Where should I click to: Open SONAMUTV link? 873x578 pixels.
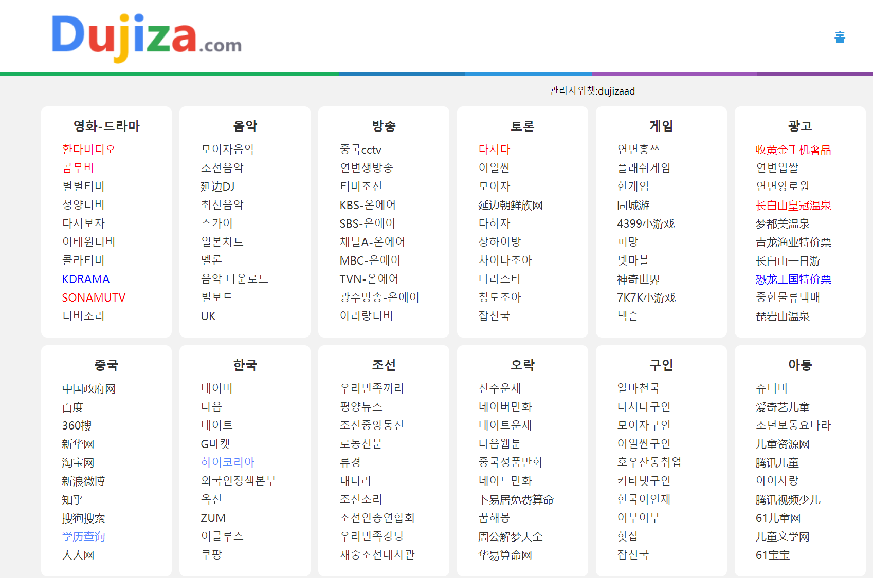[94, 297]
